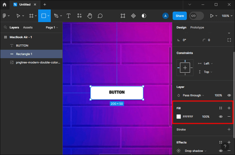Click the Create component icon
This screenshot has width=235, height=155.
click(133, 16)
